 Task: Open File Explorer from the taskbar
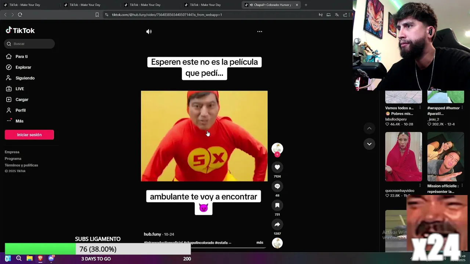29,258
